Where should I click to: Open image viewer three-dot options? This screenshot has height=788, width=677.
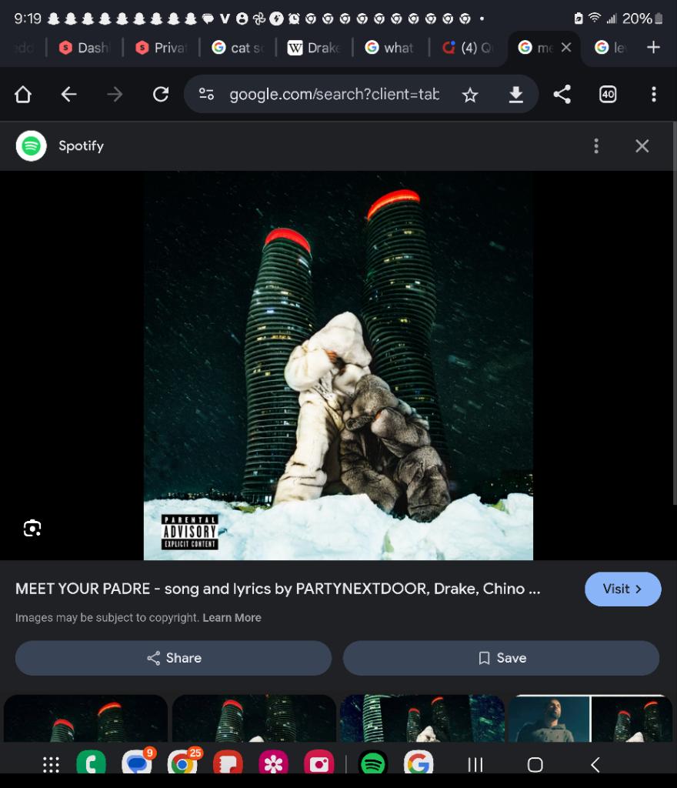pos(596,146)
